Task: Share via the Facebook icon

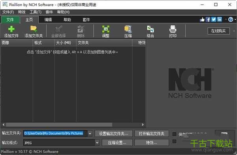Action: (208, 19)
